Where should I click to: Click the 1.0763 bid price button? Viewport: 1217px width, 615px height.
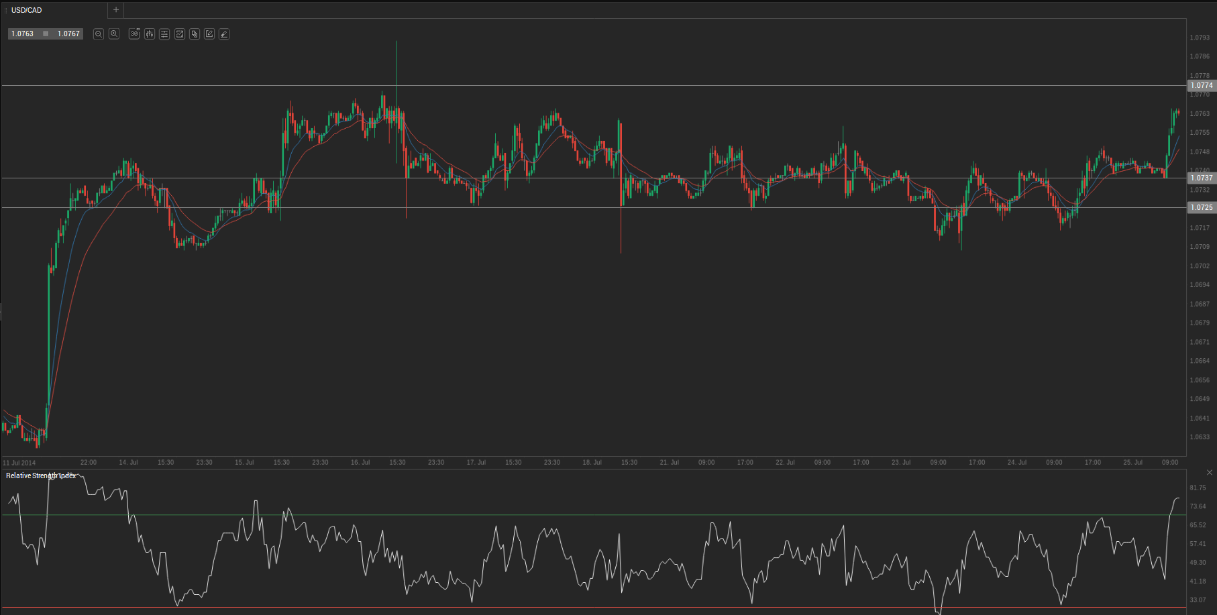click(x=23, y=34)
